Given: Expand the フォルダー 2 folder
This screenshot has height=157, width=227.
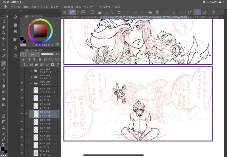Looking at the screenshot, I should 31,77.
